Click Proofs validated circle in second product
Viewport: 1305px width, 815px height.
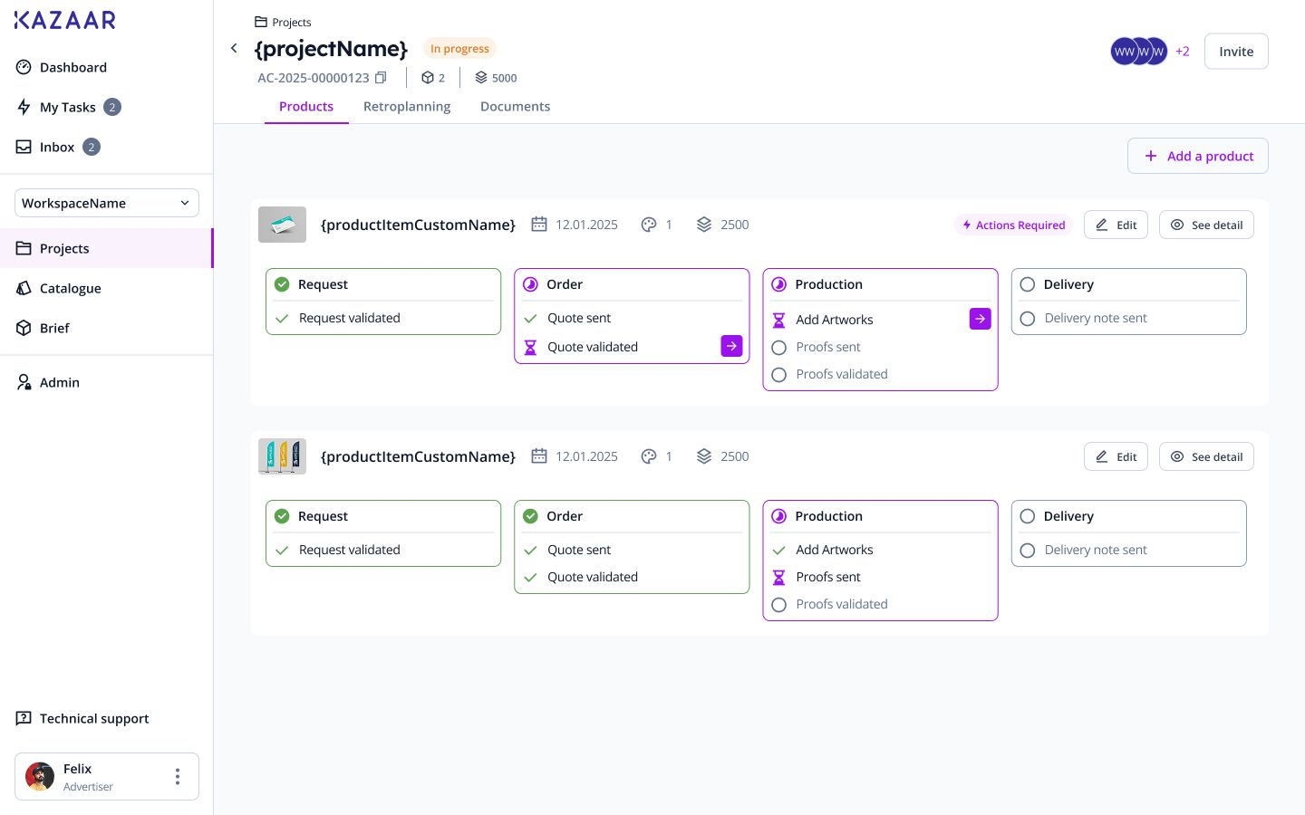point(778,605)
